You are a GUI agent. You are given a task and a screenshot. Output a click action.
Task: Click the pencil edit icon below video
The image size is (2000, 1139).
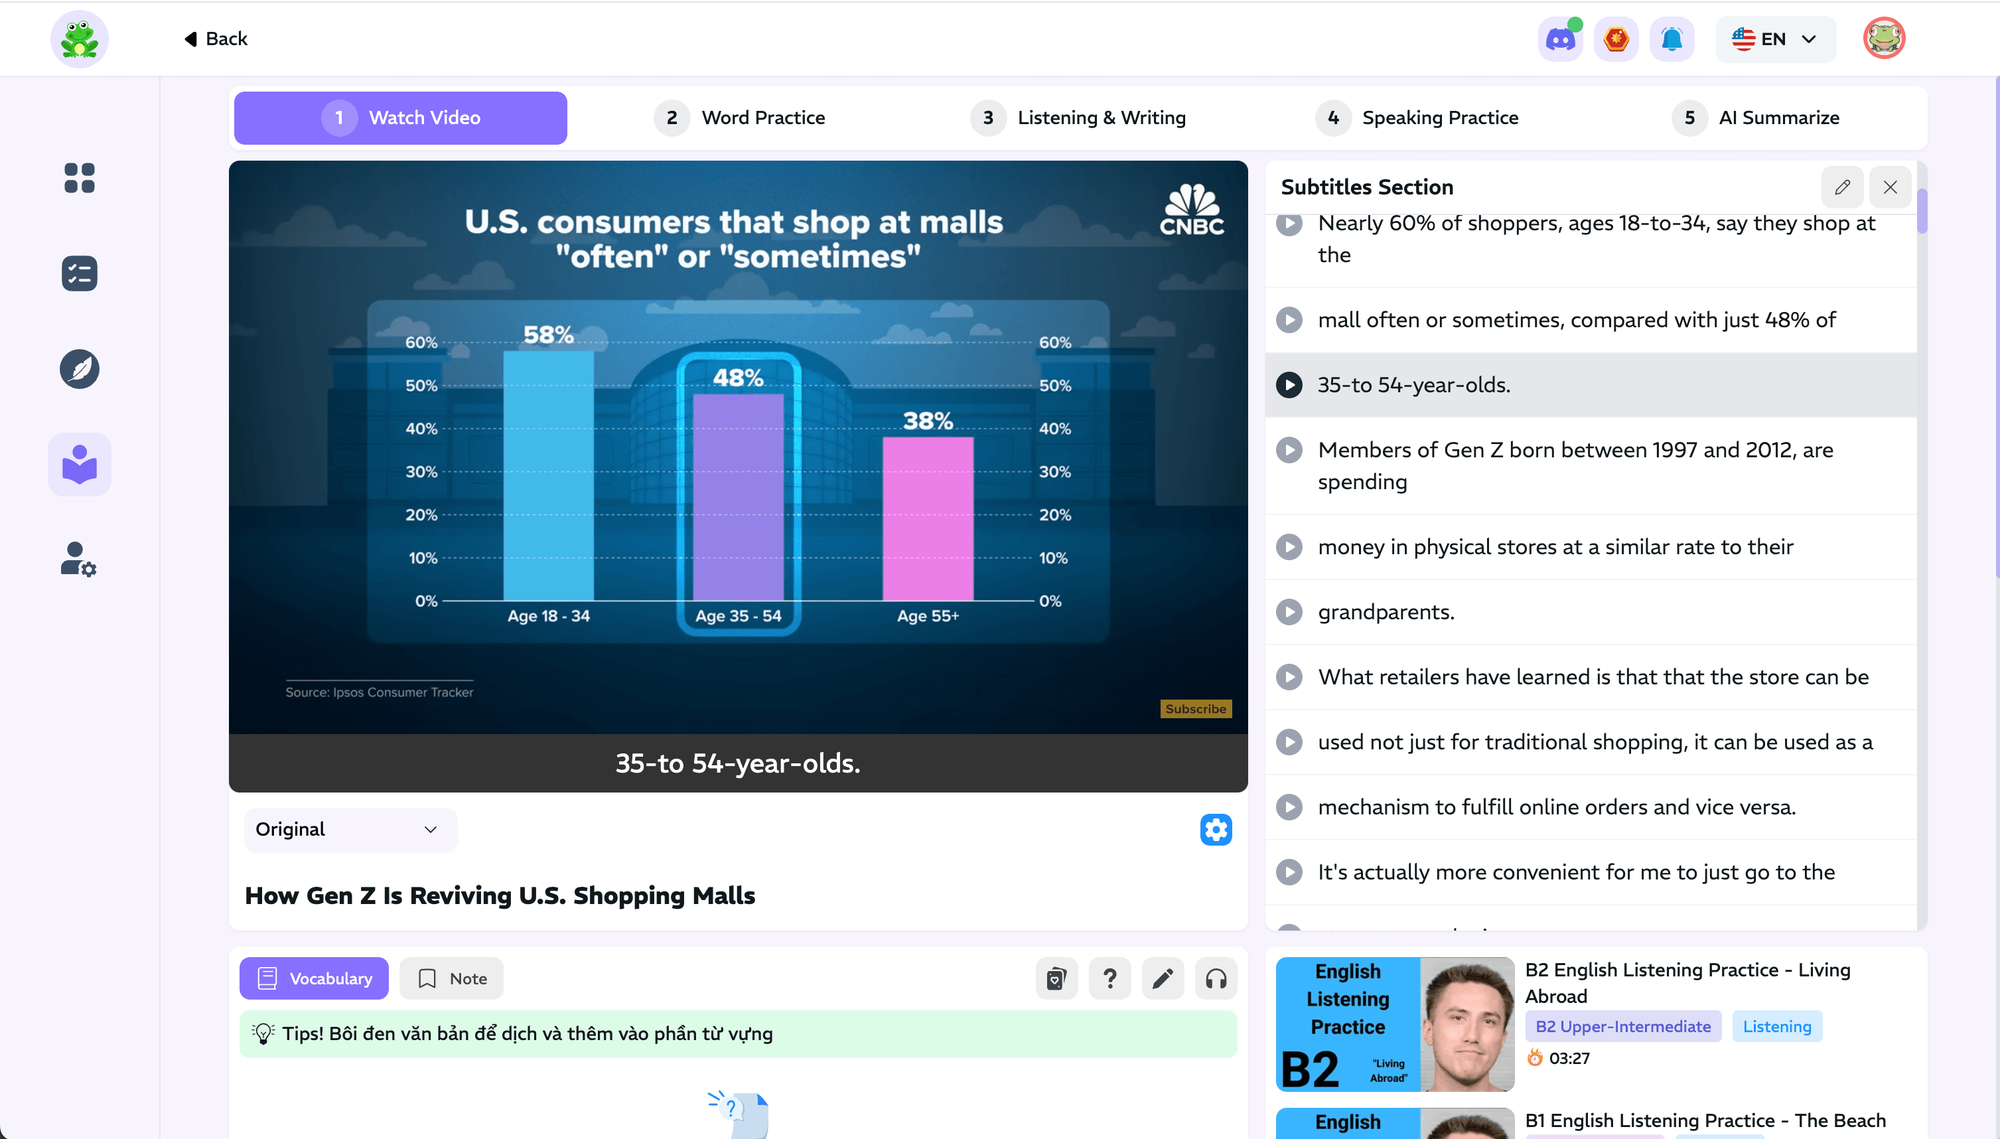pos(1163,978)
